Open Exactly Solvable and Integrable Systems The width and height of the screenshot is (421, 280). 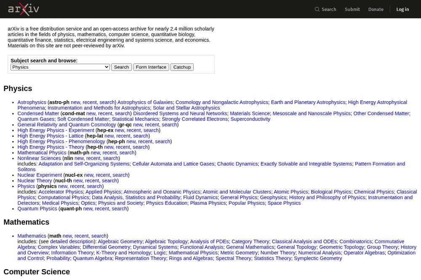coord(306,164)
